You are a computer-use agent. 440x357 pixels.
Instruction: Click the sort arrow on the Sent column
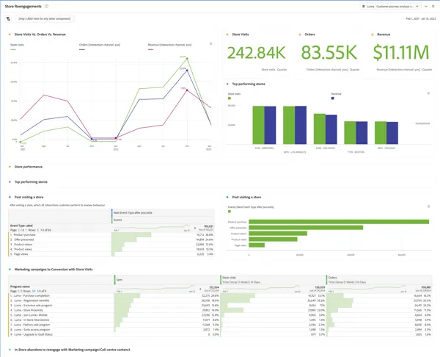[200, 289]
